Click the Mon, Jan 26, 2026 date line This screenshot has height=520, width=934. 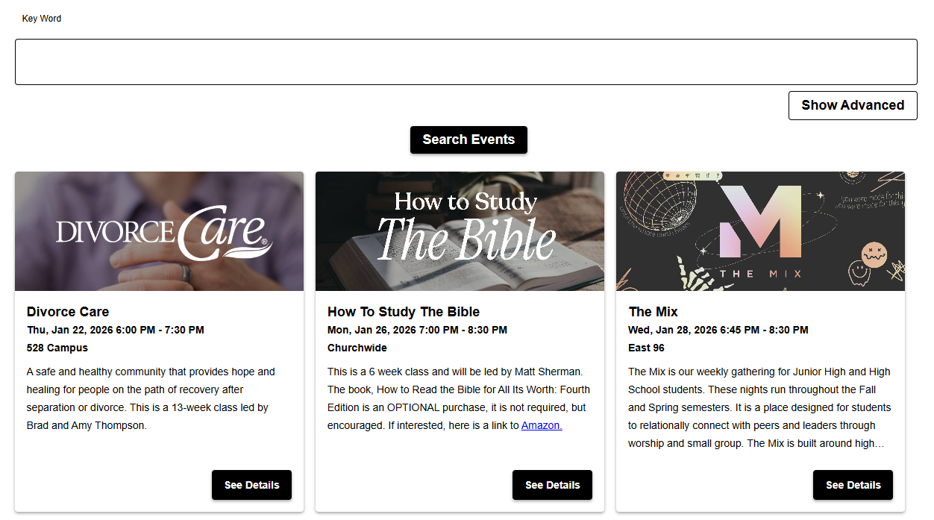(417, 330)
